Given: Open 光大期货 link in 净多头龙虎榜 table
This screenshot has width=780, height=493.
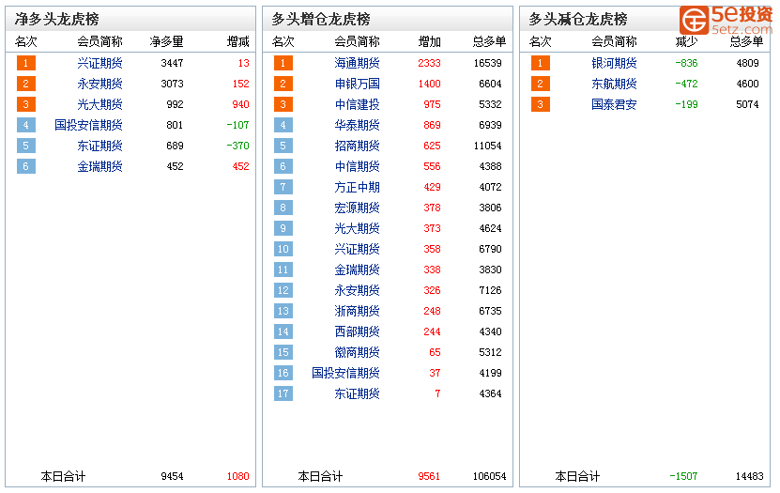Looking at the screenshot, I should 100,104.
